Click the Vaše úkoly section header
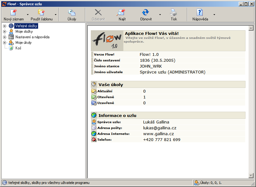 [168, 84]
